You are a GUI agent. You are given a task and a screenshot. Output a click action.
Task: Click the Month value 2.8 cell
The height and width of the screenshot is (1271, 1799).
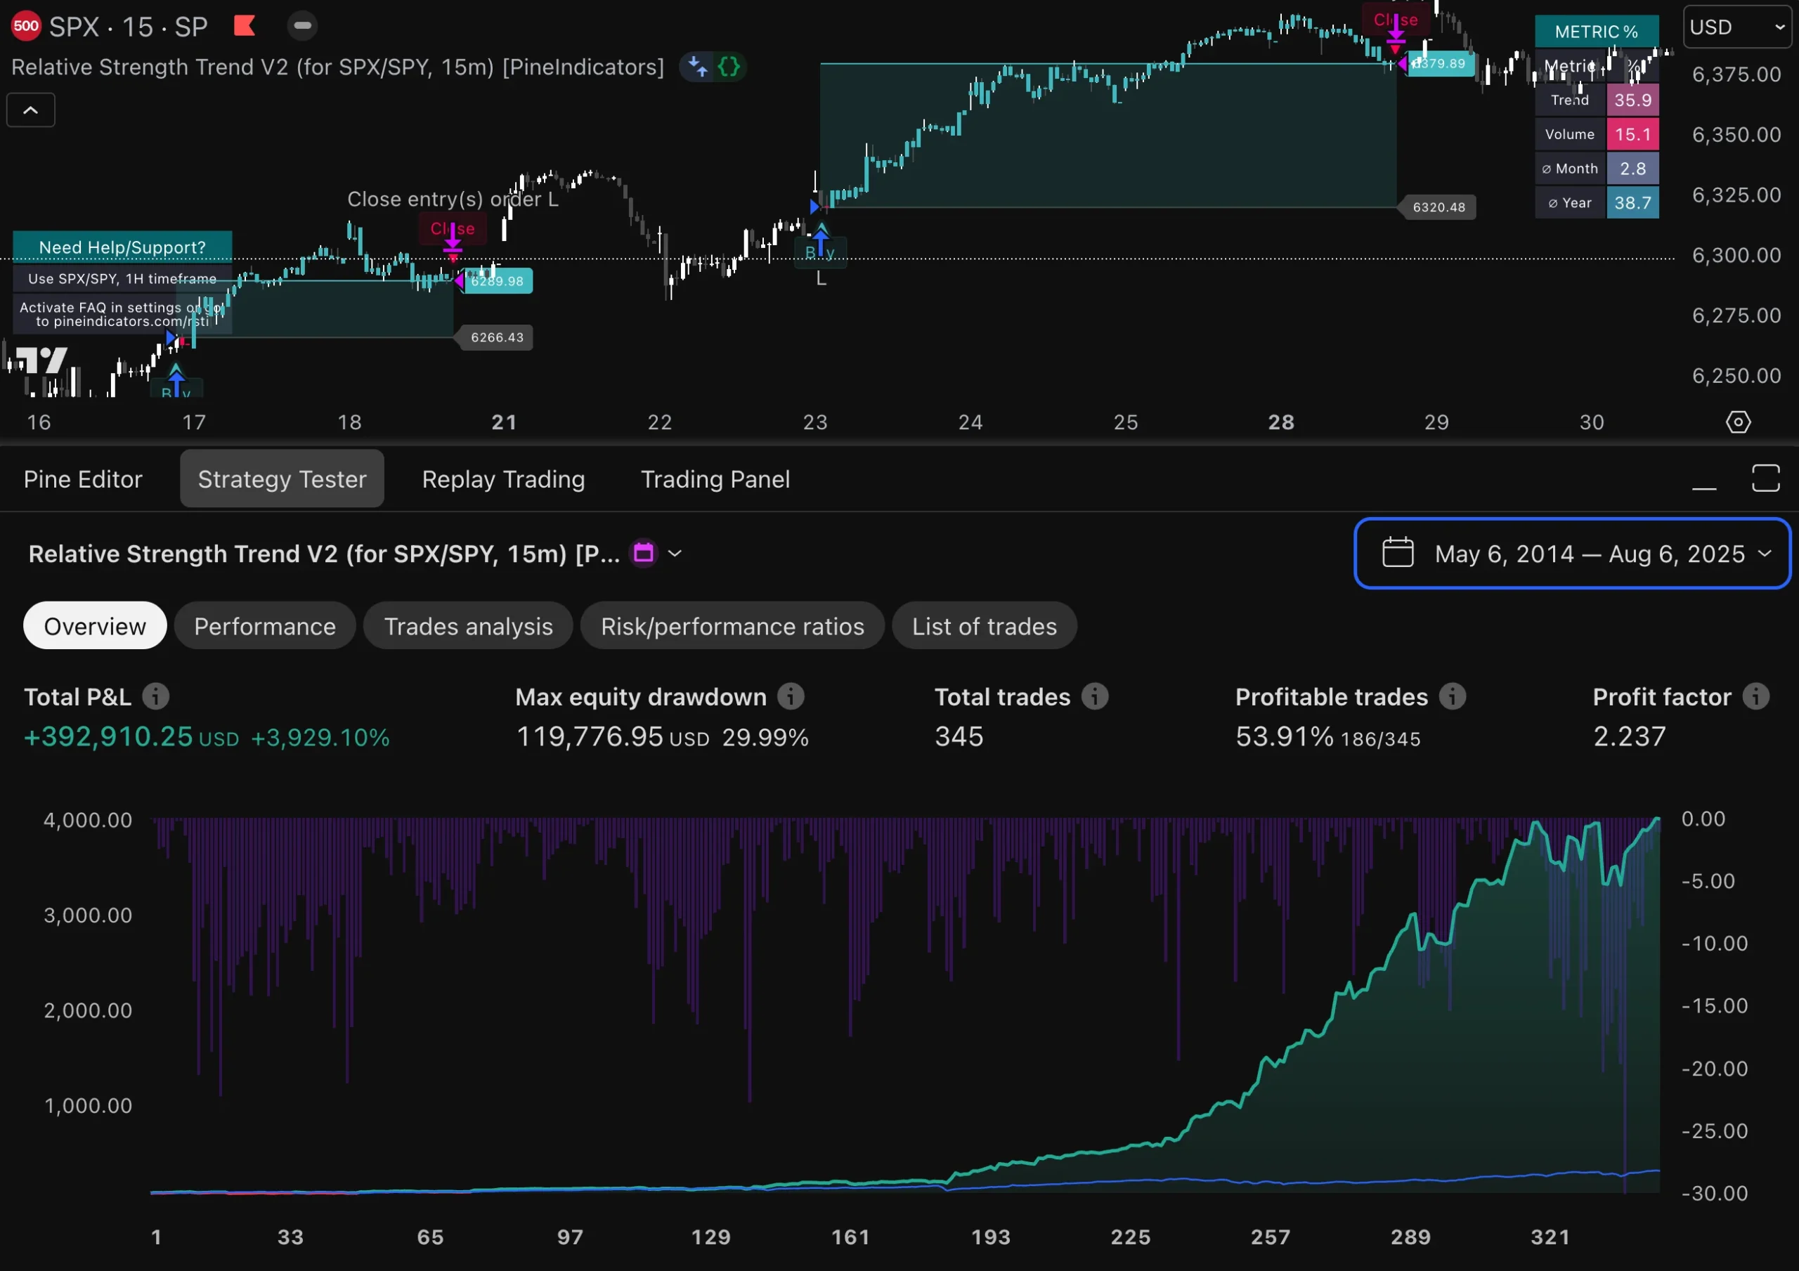(x=1633, y=169)
